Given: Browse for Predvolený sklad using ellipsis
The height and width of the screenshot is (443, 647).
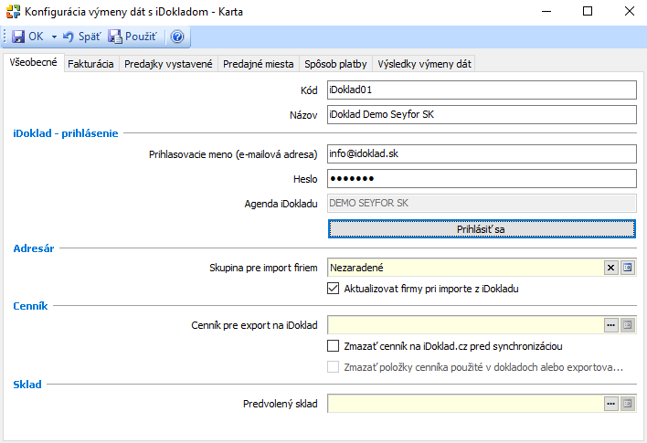Looking at the screenshot, I should tap(610, 403).
